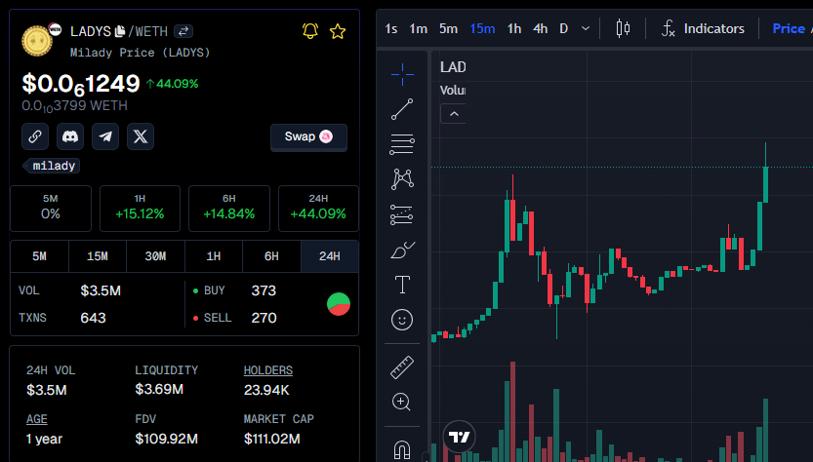This screenshot has width=813, height=462.
Task: Select the ruler measure tool
Action: [x=402, y=367]
